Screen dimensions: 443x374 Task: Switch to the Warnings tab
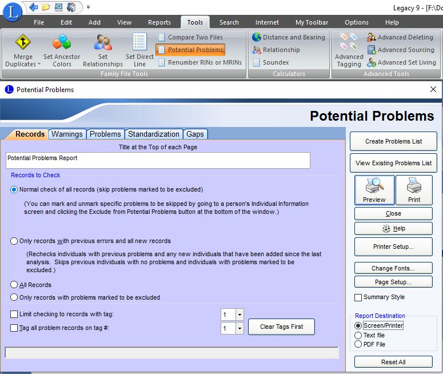tap(67, 134)
